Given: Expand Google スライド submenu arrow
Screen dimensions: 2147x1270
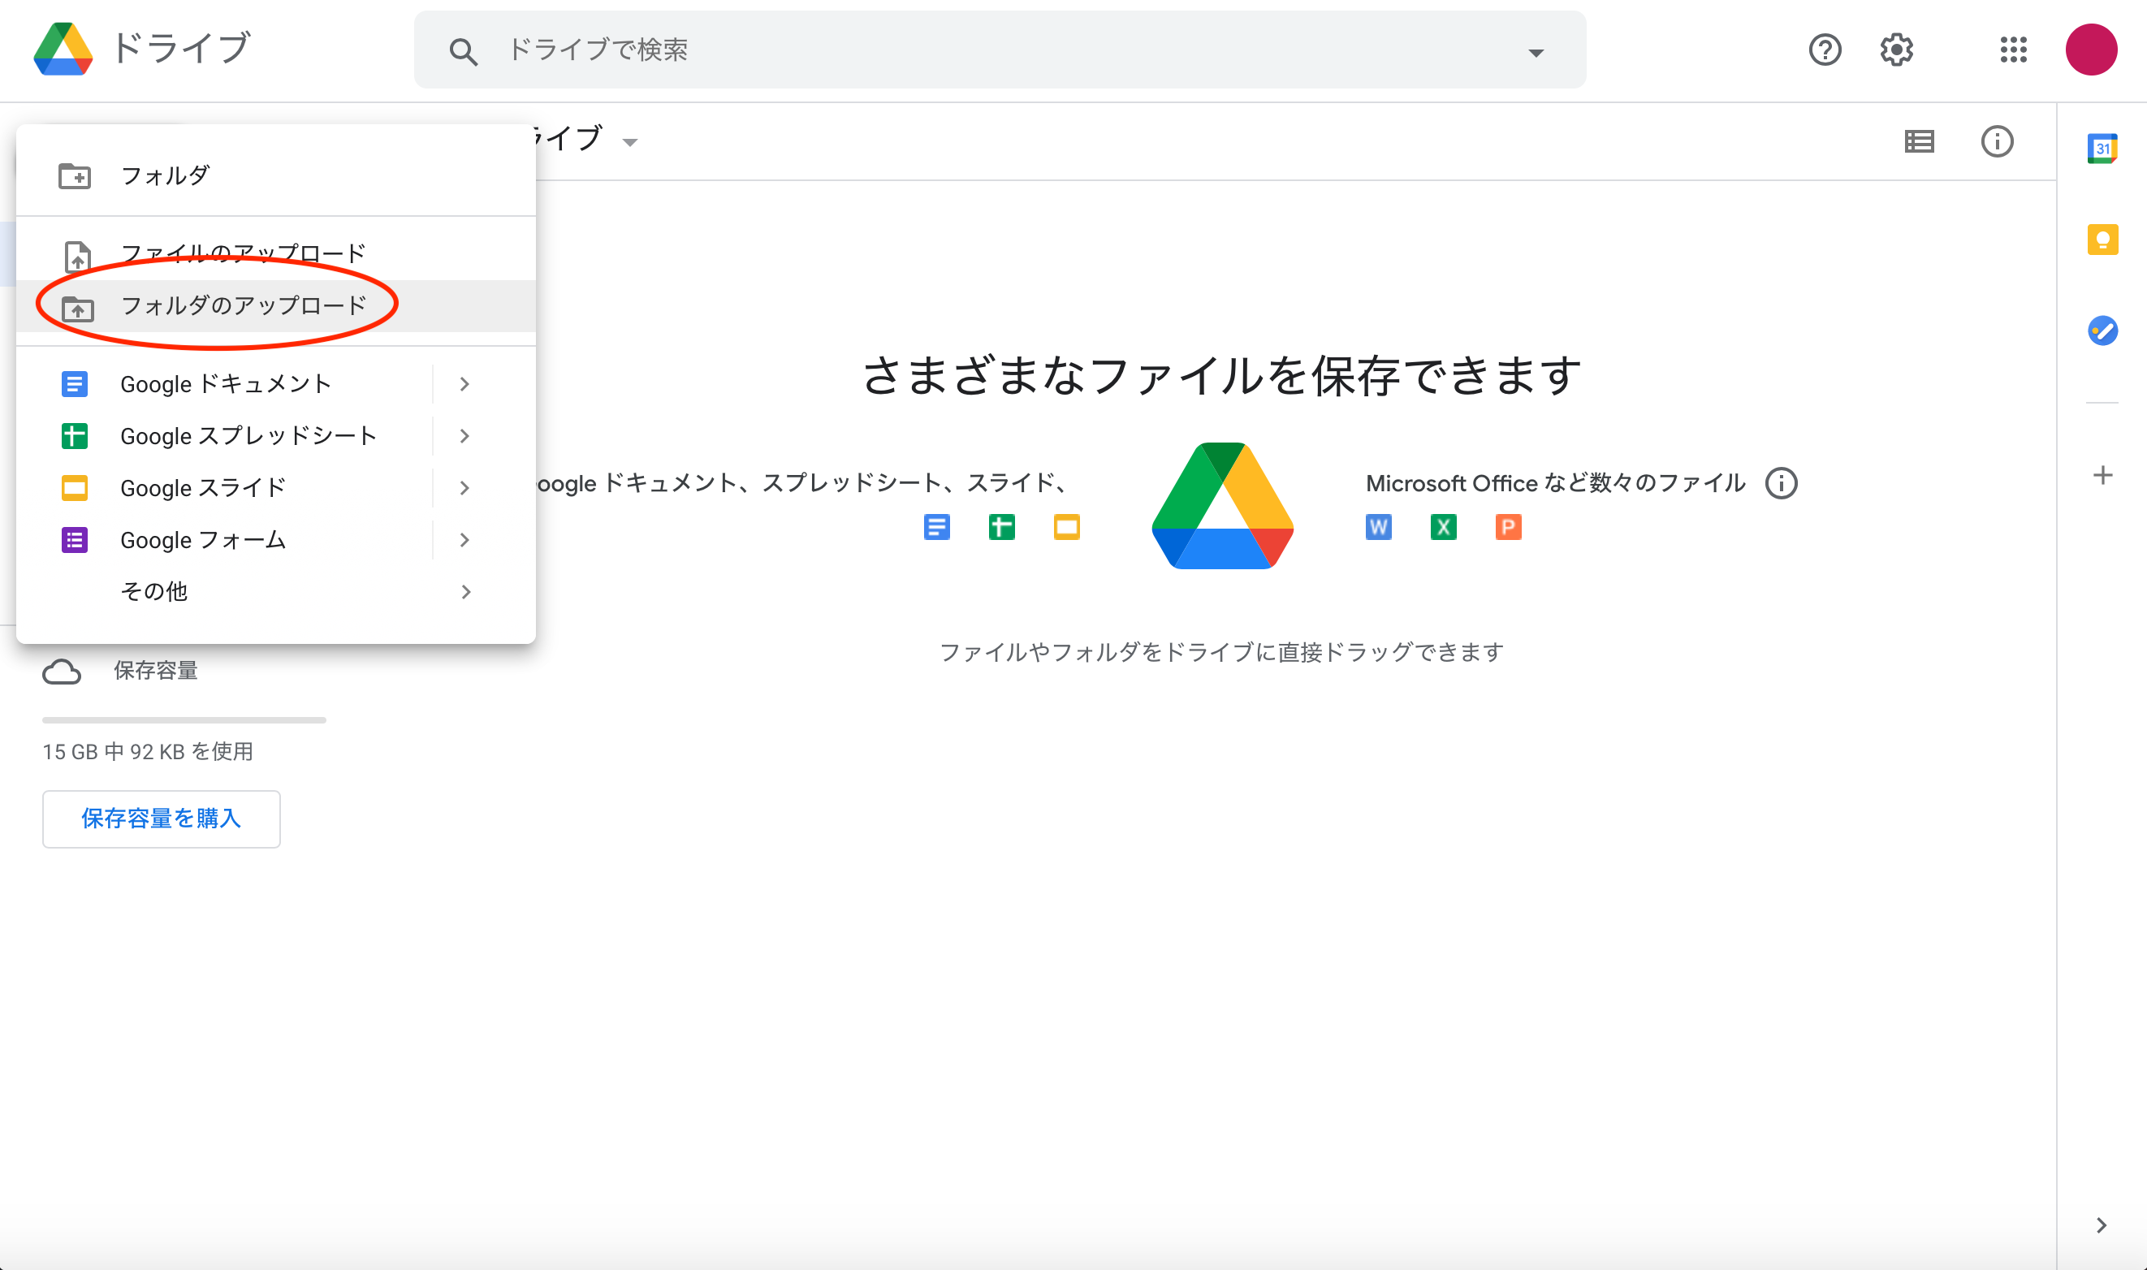Looking at the screenshot, I should (464, 488).
